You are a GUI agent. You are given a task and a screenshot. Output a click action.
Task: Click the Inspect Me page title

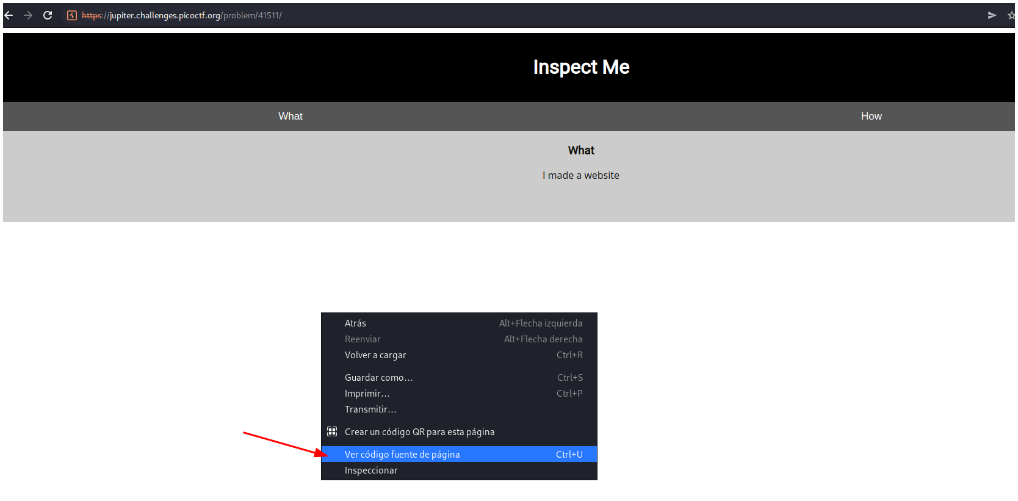pyautogui.click(x=581, y=67)
